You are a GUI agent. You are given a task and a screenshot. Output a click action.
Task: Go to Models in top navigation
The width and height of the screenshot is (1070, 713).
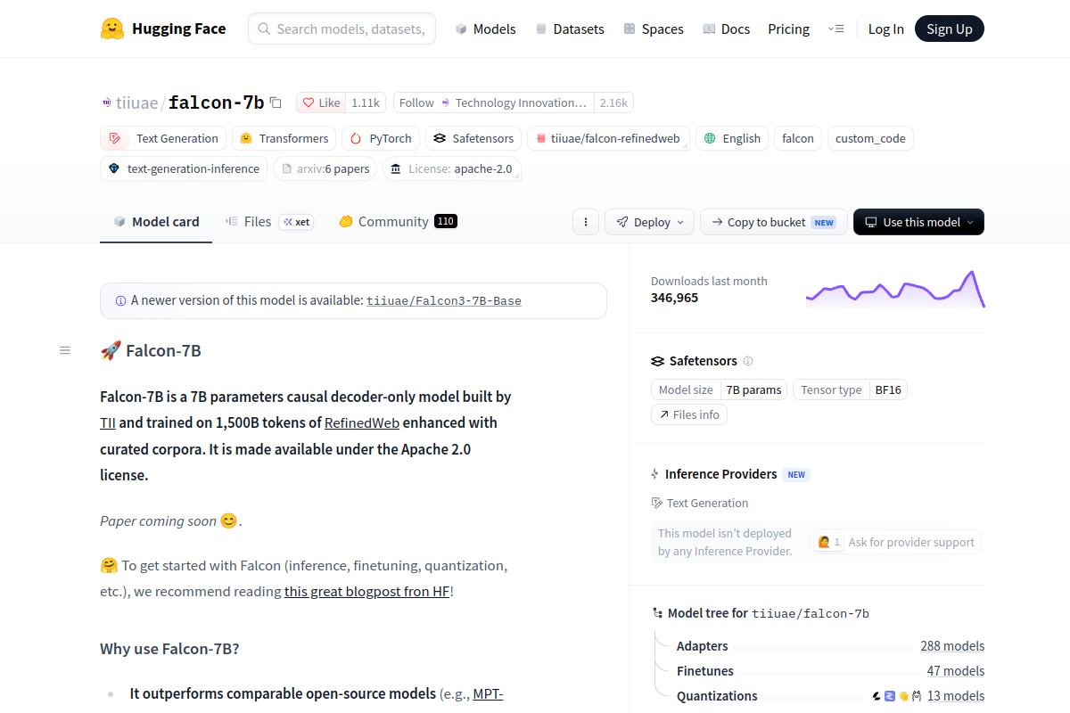(485, 29)
